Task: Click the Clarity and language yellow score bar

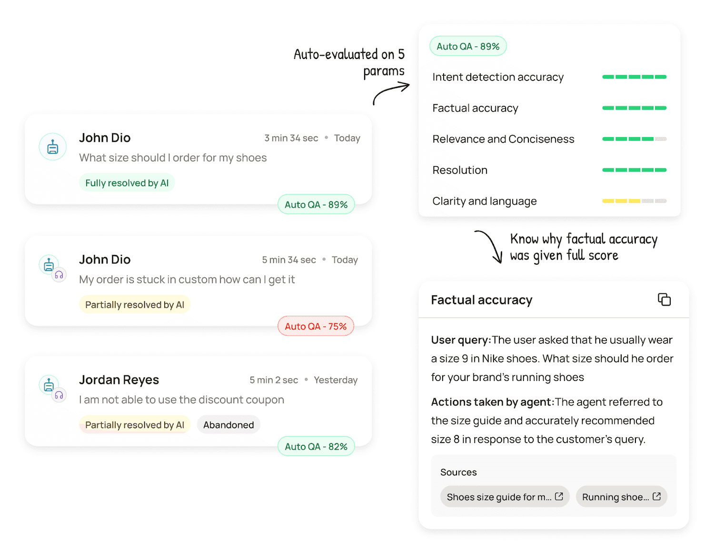Action: (634, 201)
